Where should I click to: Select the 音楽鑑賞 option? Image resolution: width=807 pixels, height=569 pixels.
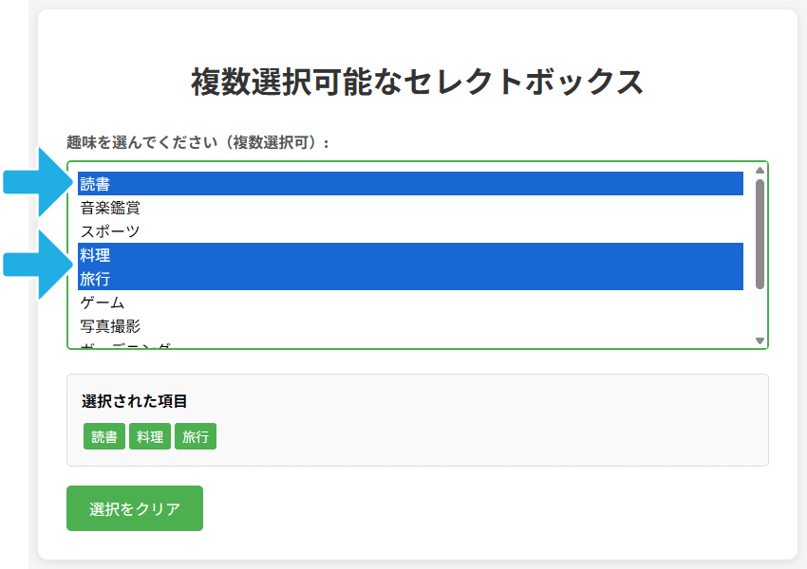pos(410,207)
